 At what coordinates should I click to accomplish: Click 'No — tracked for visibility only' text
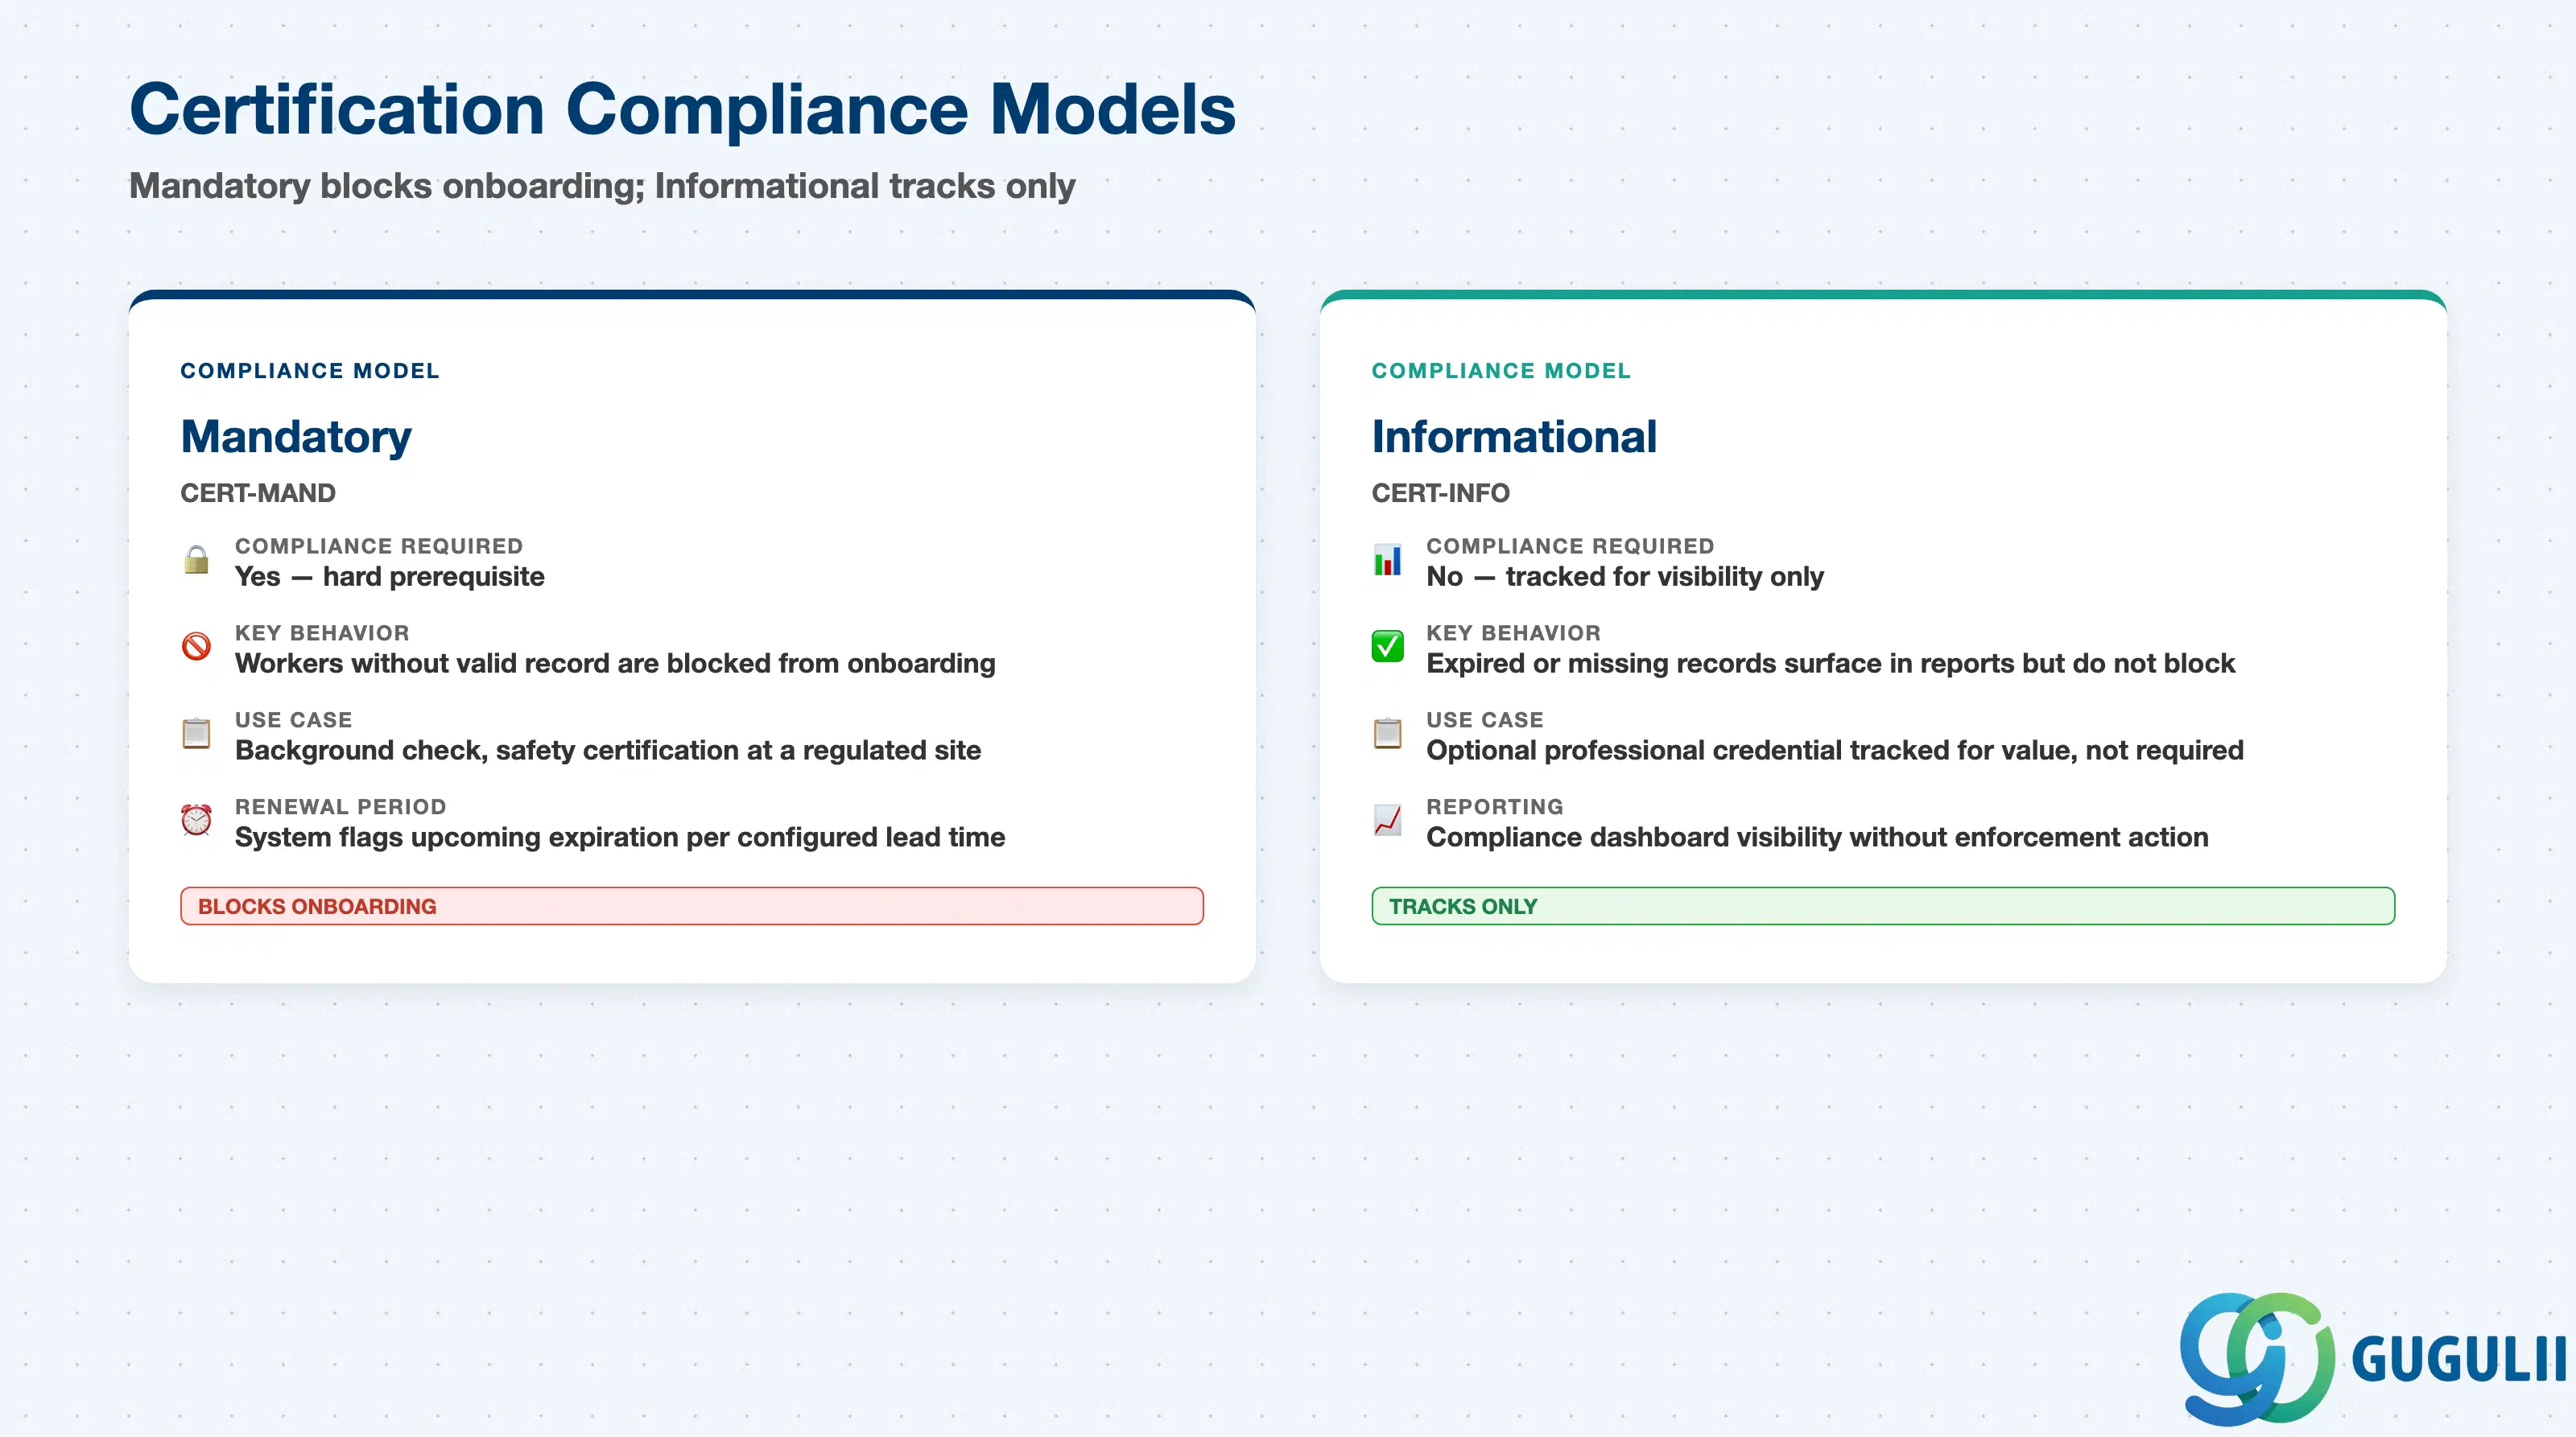click(1625, 577)
